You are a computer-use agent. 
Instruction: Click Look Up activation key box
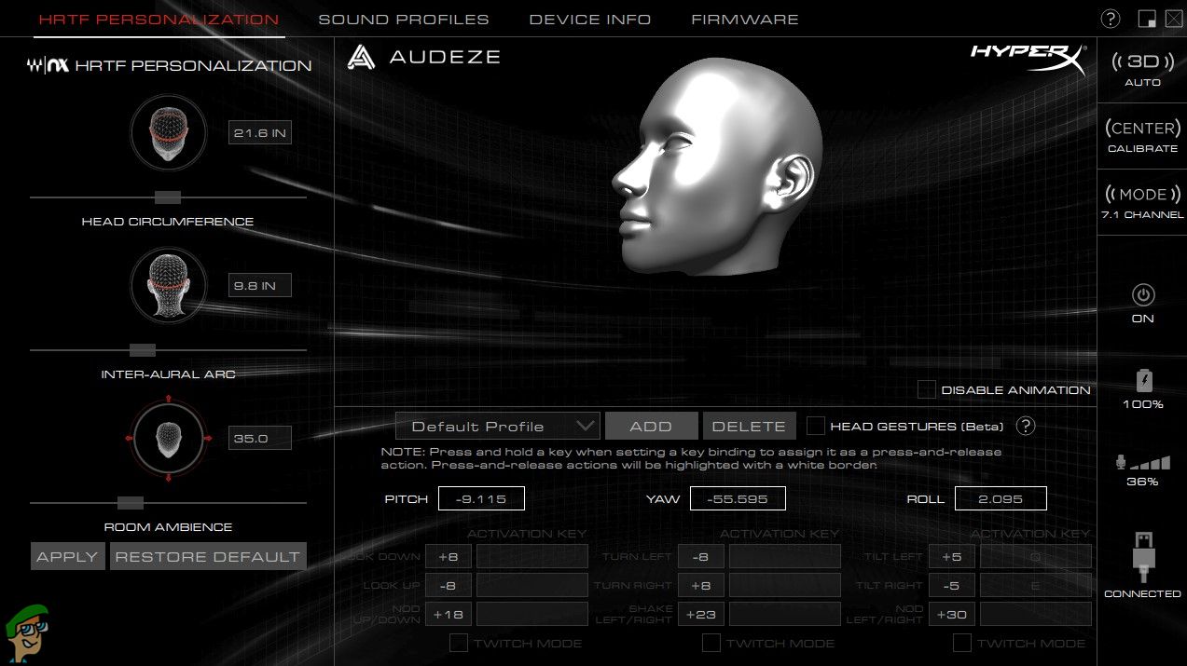532,585
